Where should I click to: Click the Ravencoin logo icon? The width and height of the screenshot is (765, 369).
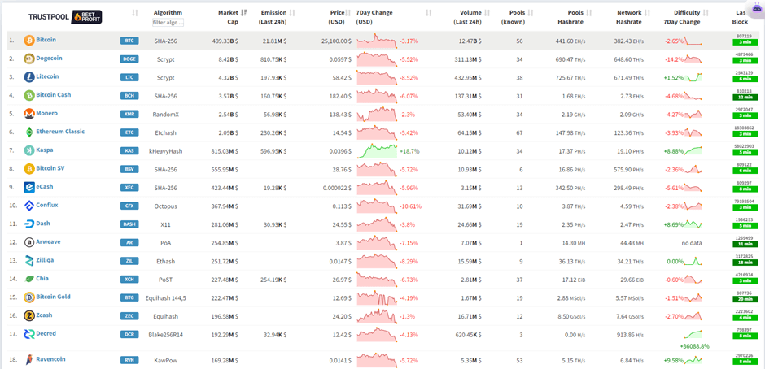[x=29, y=360]
